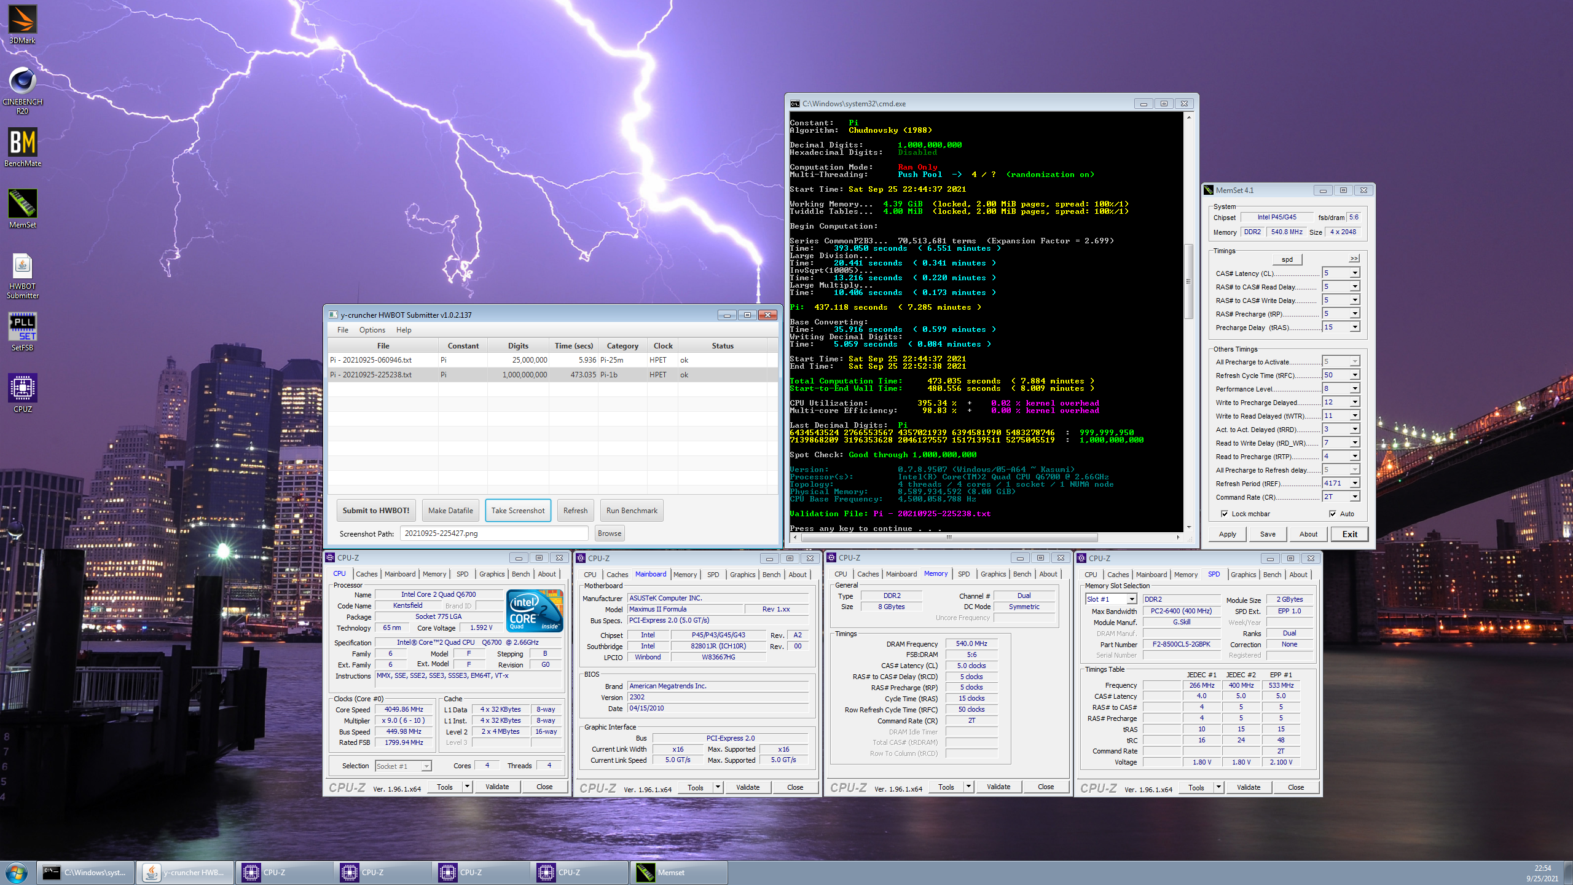Open Refresh Period (tREF) dropdown
This screenshot has height=885, width=1573.
click(x=1355, y=483)
